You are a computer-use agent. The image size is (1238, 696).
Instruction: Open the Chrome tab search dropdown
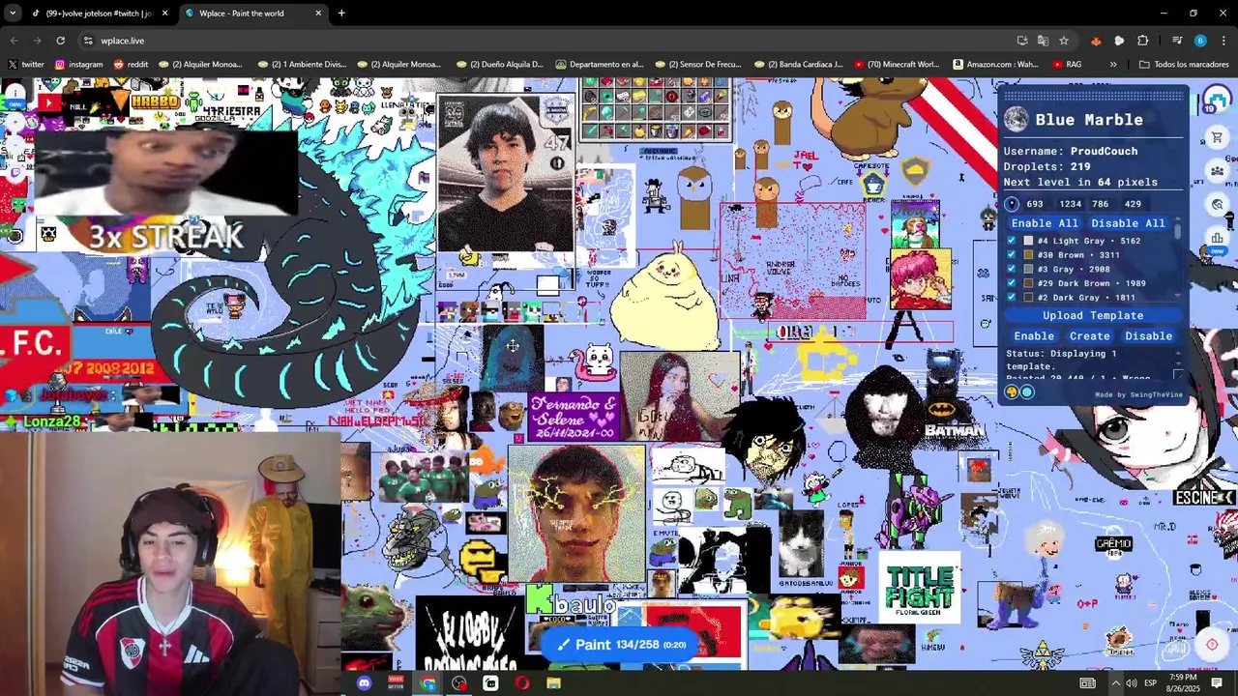tap(13, 13)
